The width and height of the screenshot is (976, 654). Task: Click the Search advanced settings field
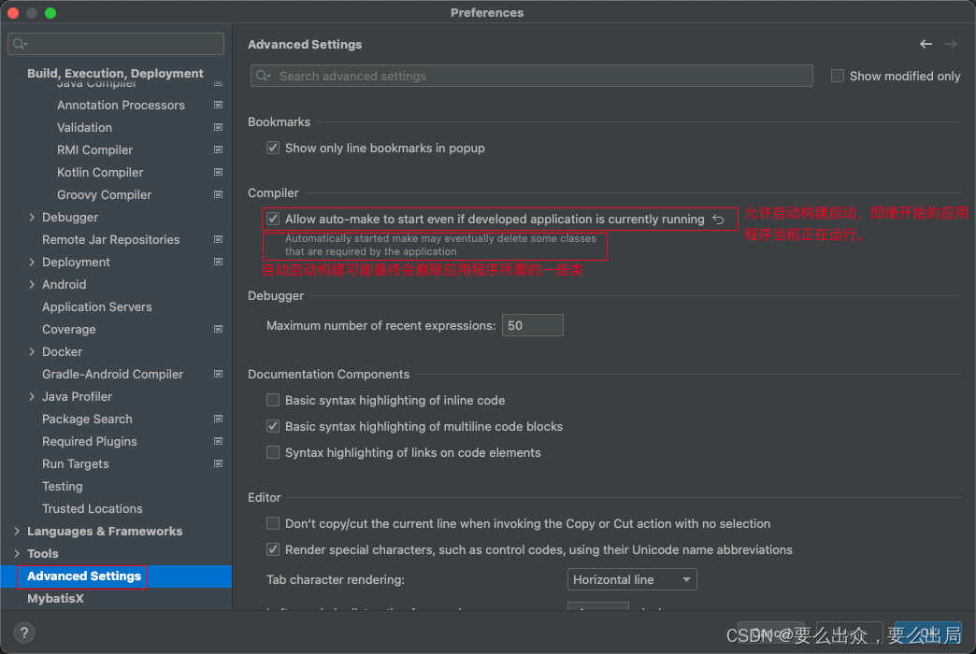pyautogui.click(x=532, y=76)
